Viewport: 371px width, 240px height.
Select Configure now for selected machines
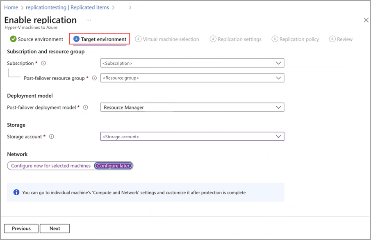click(x=49, y=165)
